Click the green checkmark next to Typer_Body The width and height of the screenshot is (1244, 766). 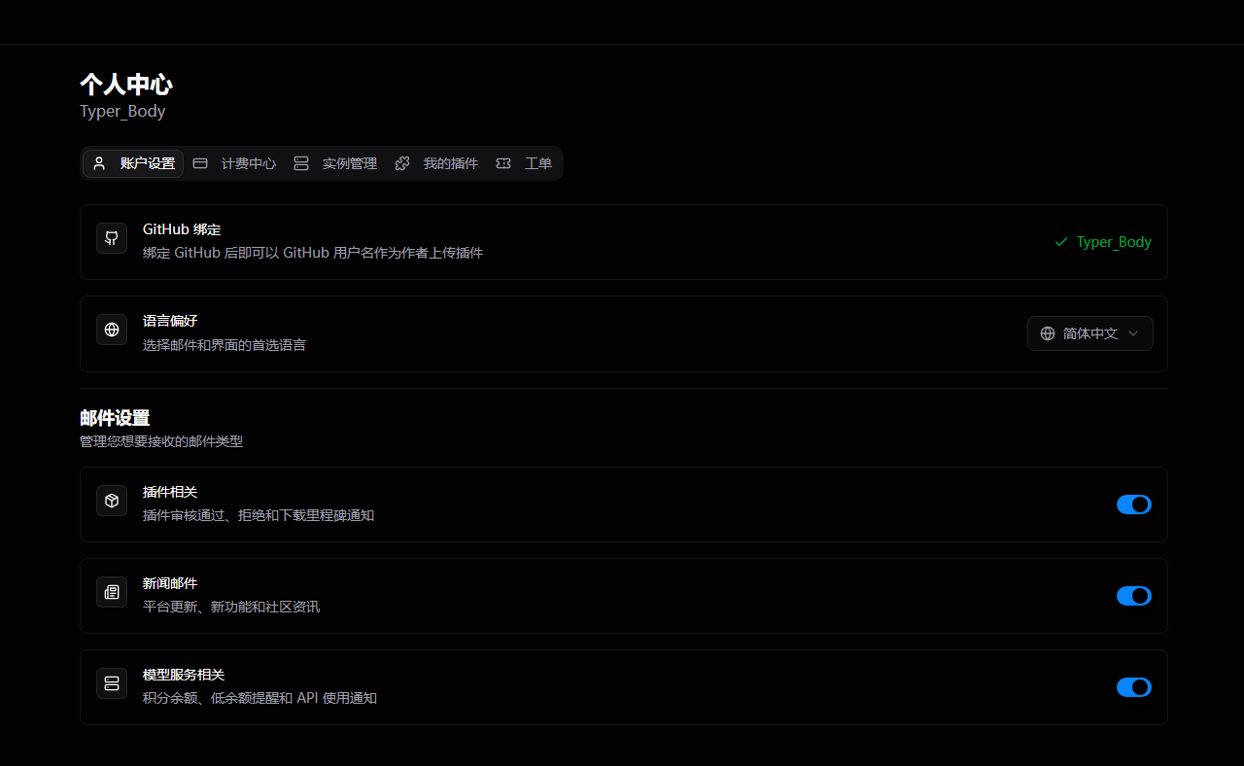(1061, 242)
